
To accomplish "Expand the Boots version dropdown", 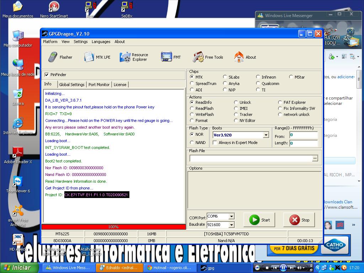I will [266, 135].
